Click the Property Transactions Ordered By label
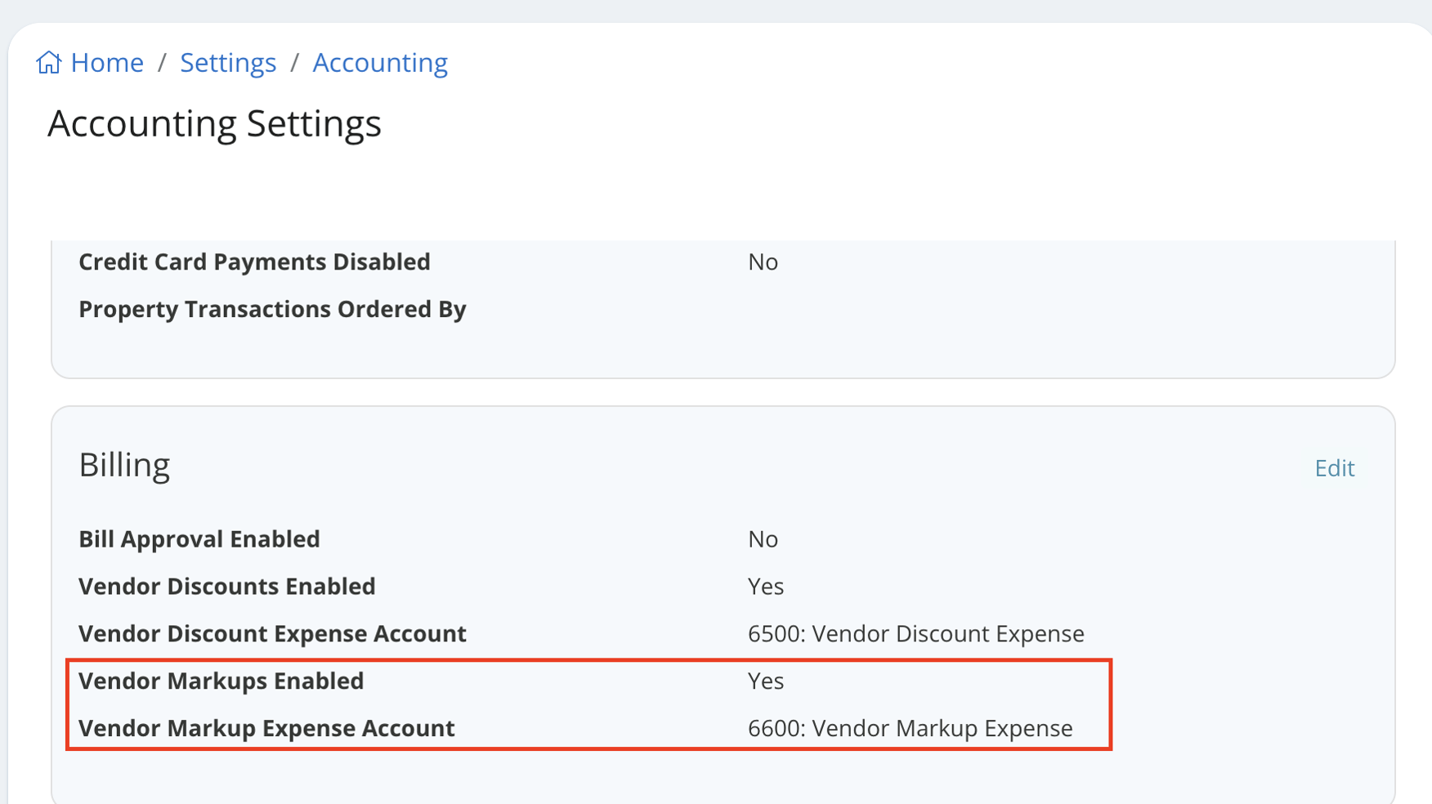The width and height of the screenshot is (1432, 804). 272,309
